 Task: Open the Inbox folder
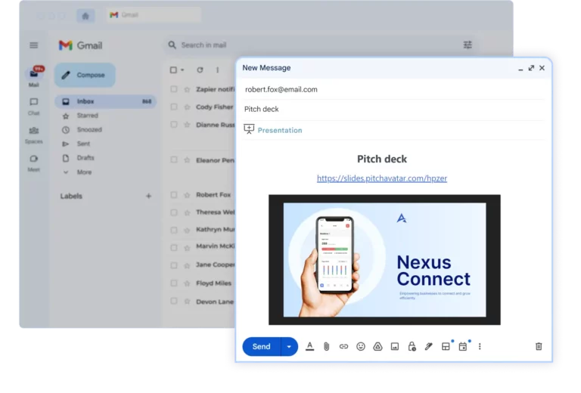tap(106, 101)
